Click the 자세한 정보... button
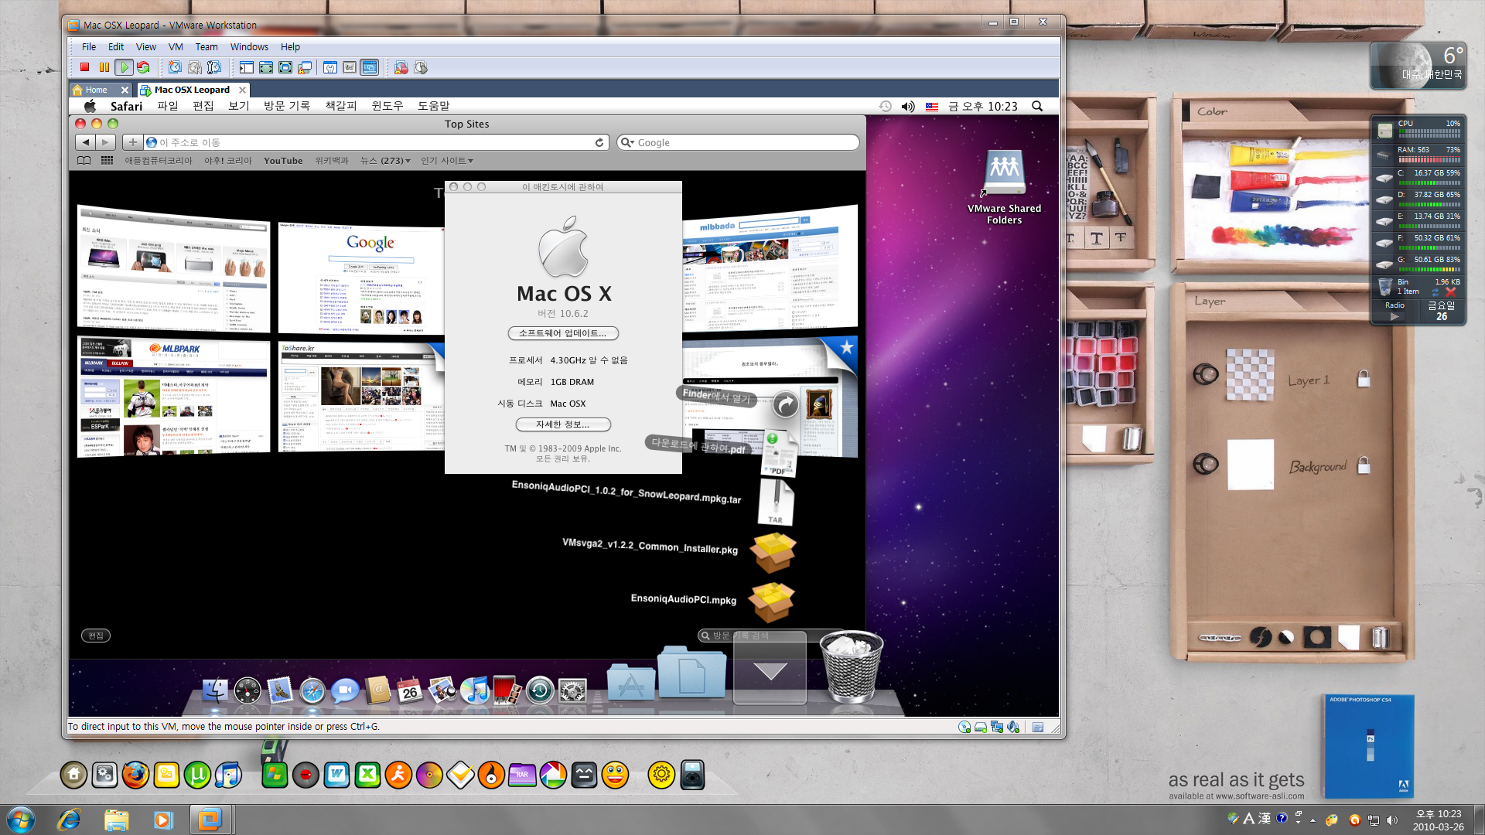 coord(563,424)
